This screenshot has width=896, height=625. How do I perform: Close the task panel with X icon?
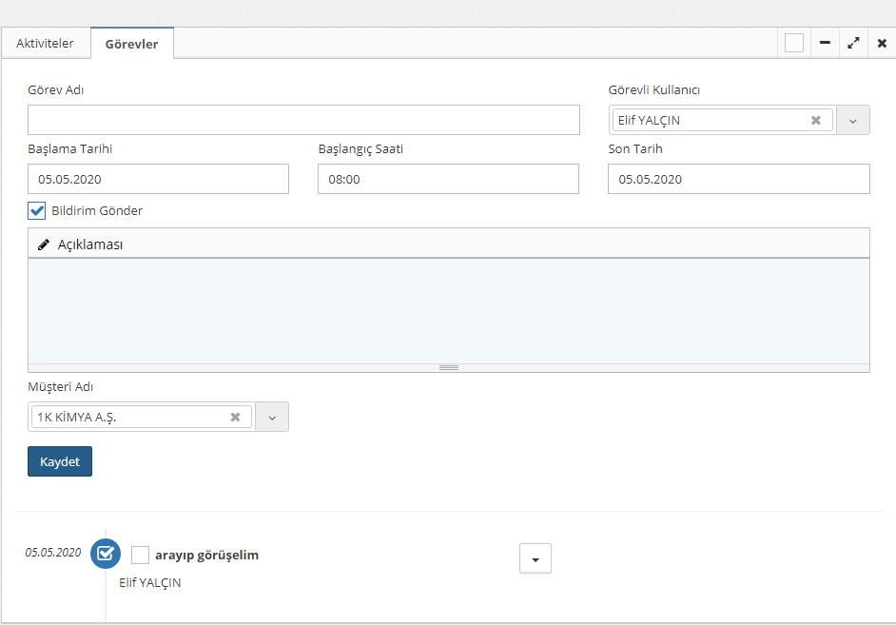pyautogui.click(x=882, y=43)
